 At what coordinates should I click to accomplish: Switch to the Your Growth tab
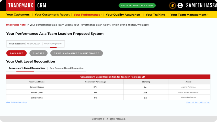coord(34,44)
